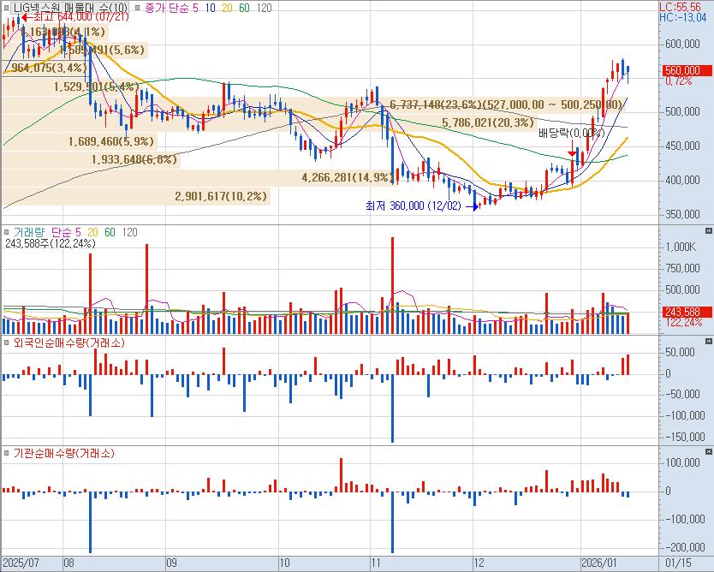Close the 외국인순매수량 panel
This screenshot has width=714, height=572.
[x=707, y=342]
